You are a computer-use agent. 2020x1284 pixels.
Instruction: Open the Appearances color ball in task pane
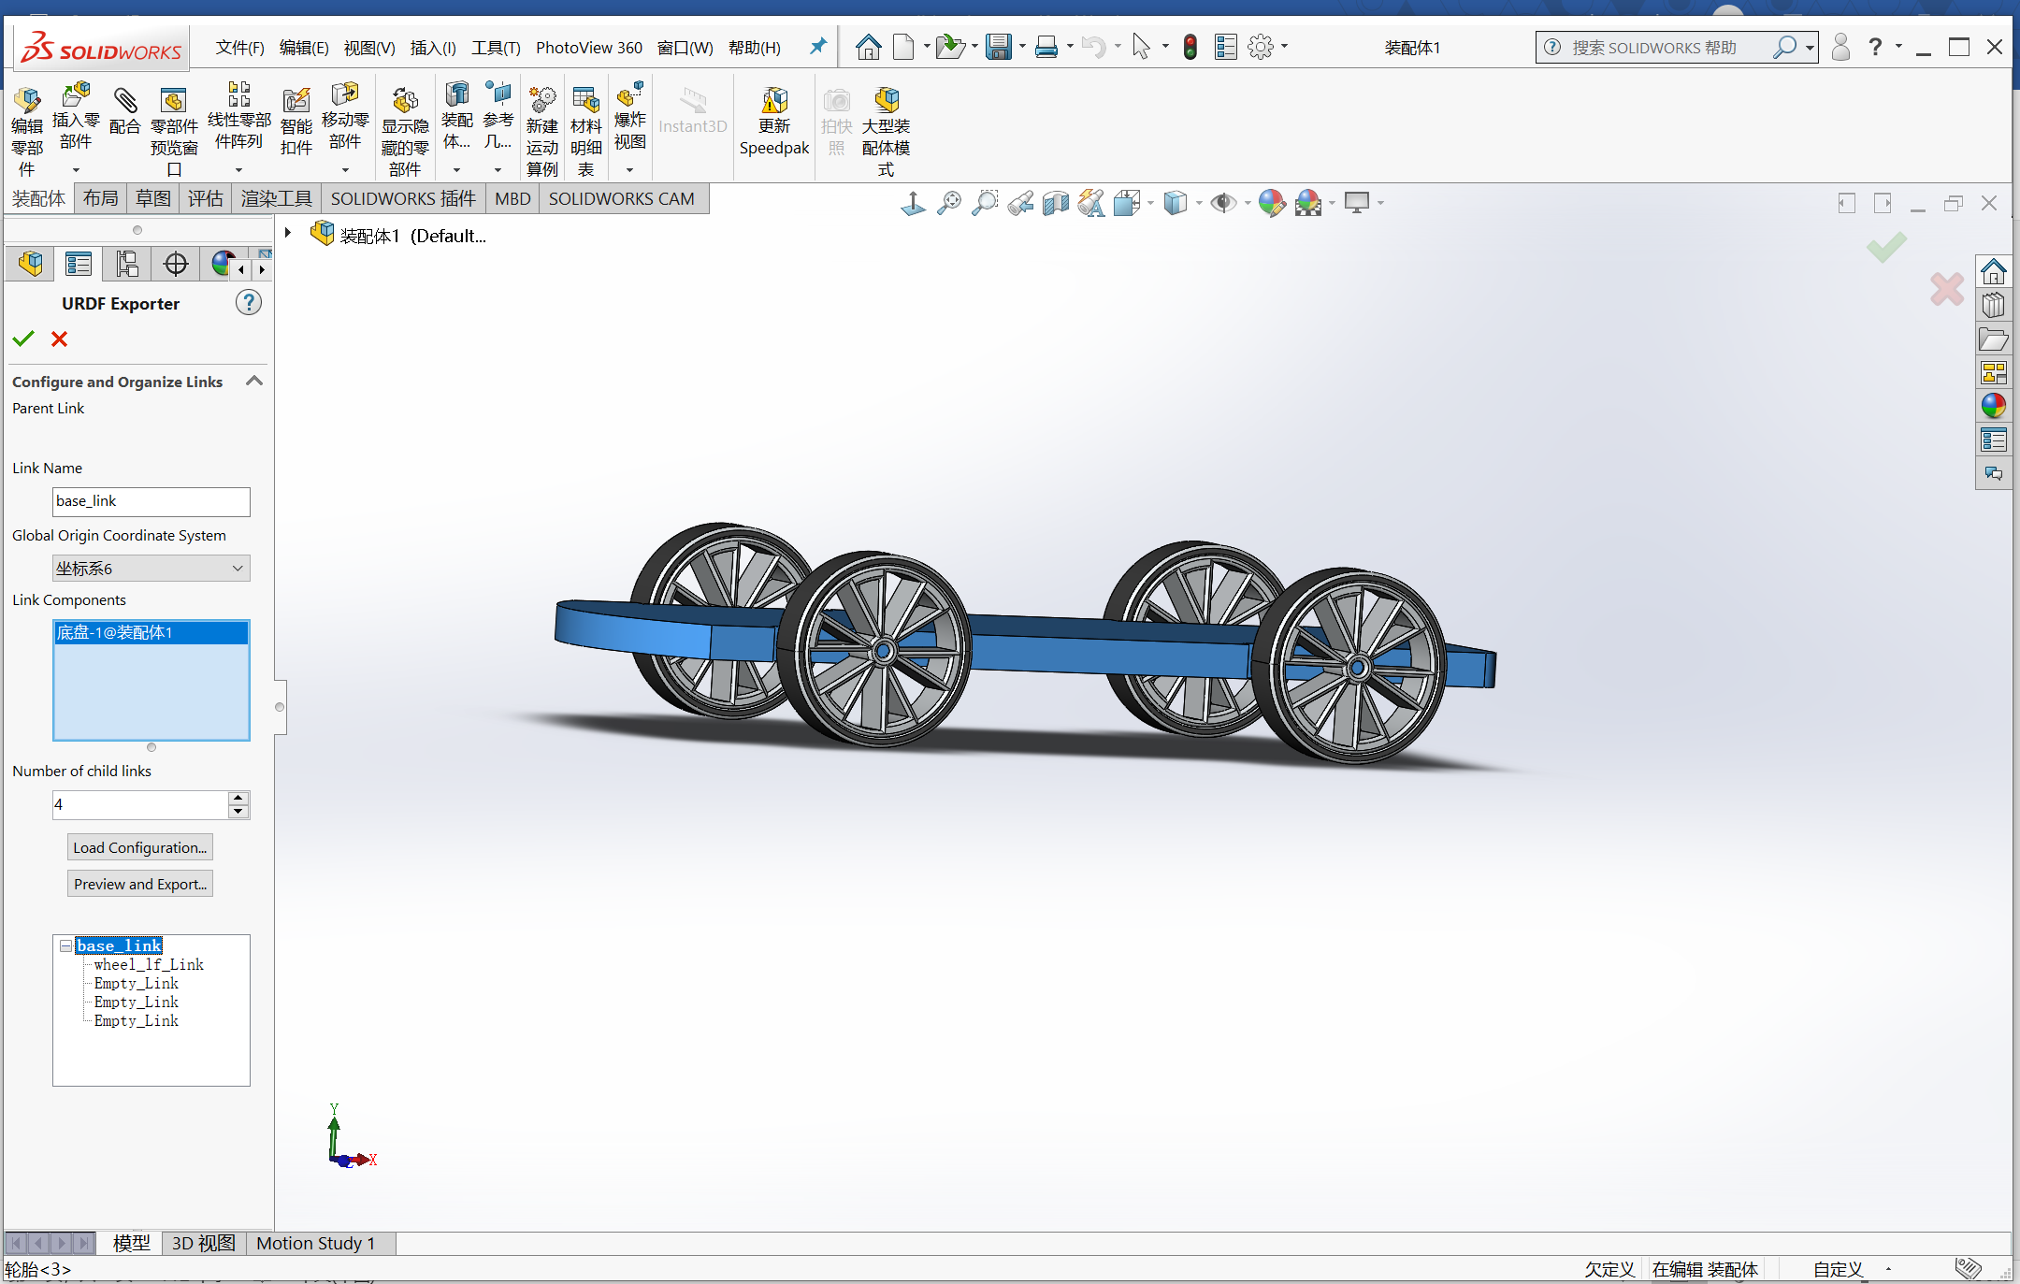coord(1993,405)
